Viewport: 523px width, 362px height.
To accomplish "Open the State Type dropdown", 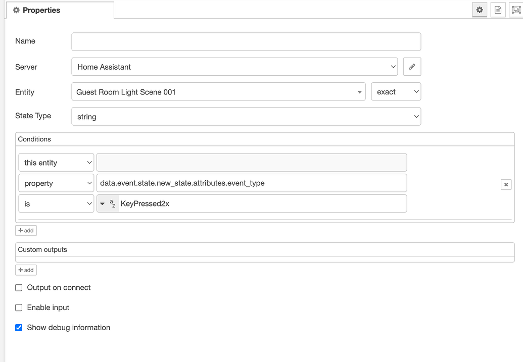I will (246, 116).
